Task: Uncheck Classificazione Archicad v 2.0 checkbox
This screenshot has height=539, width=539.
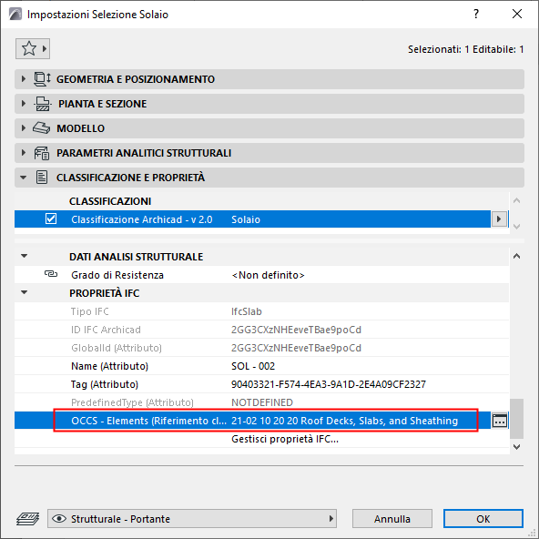Action: [51, 219]
